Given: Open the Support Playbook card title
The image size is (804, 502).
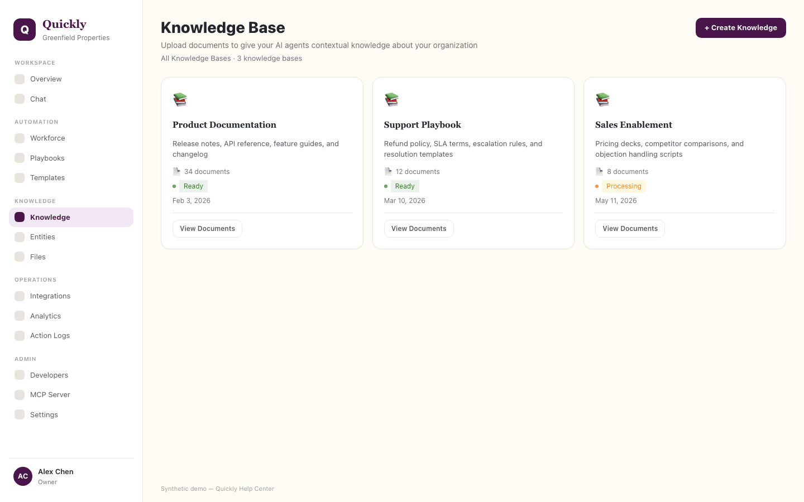Looking at the screenshot, I should pos(423,125).
